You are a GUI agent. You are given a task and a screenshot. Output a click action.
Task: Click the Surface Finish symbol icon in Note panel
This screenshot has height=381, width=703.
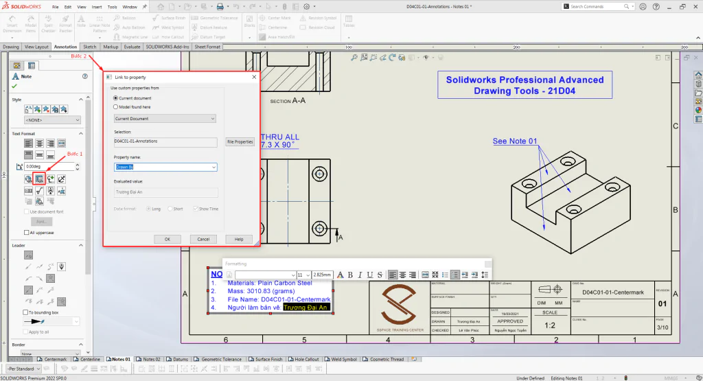39,191
